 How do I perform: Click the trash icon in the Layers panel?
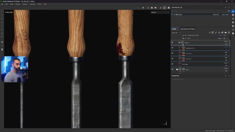click(229, 33)
